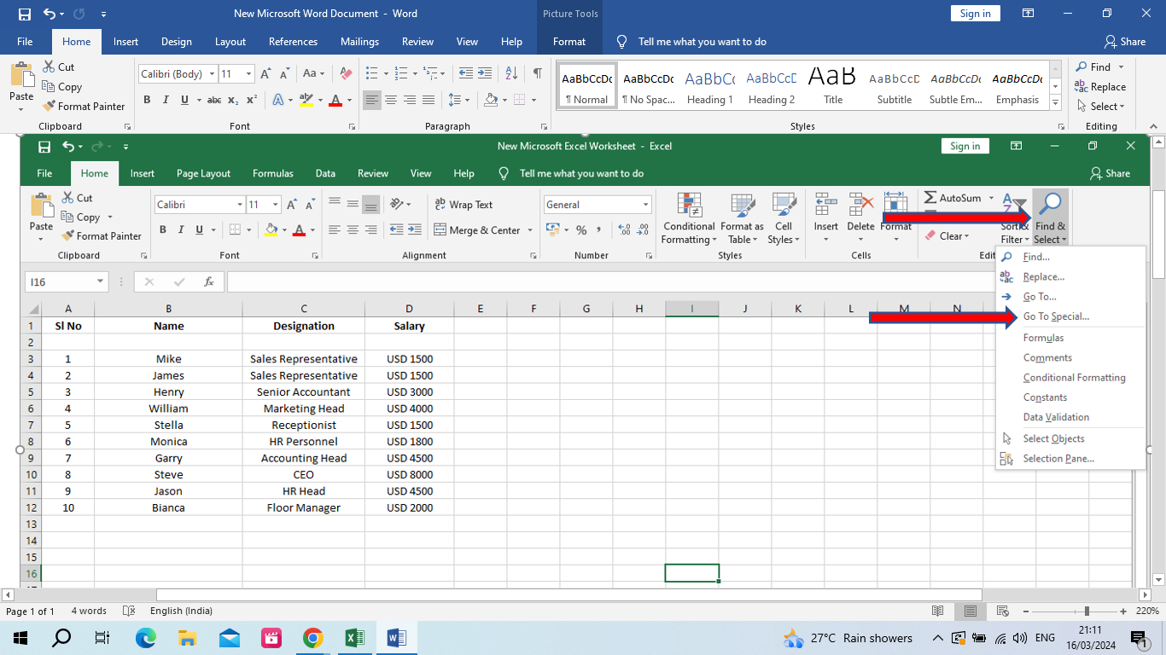Click the Paste clipboard icon in Word
Image resolution: width=1166 pixels, height=655 pixels.
(21, 74)
